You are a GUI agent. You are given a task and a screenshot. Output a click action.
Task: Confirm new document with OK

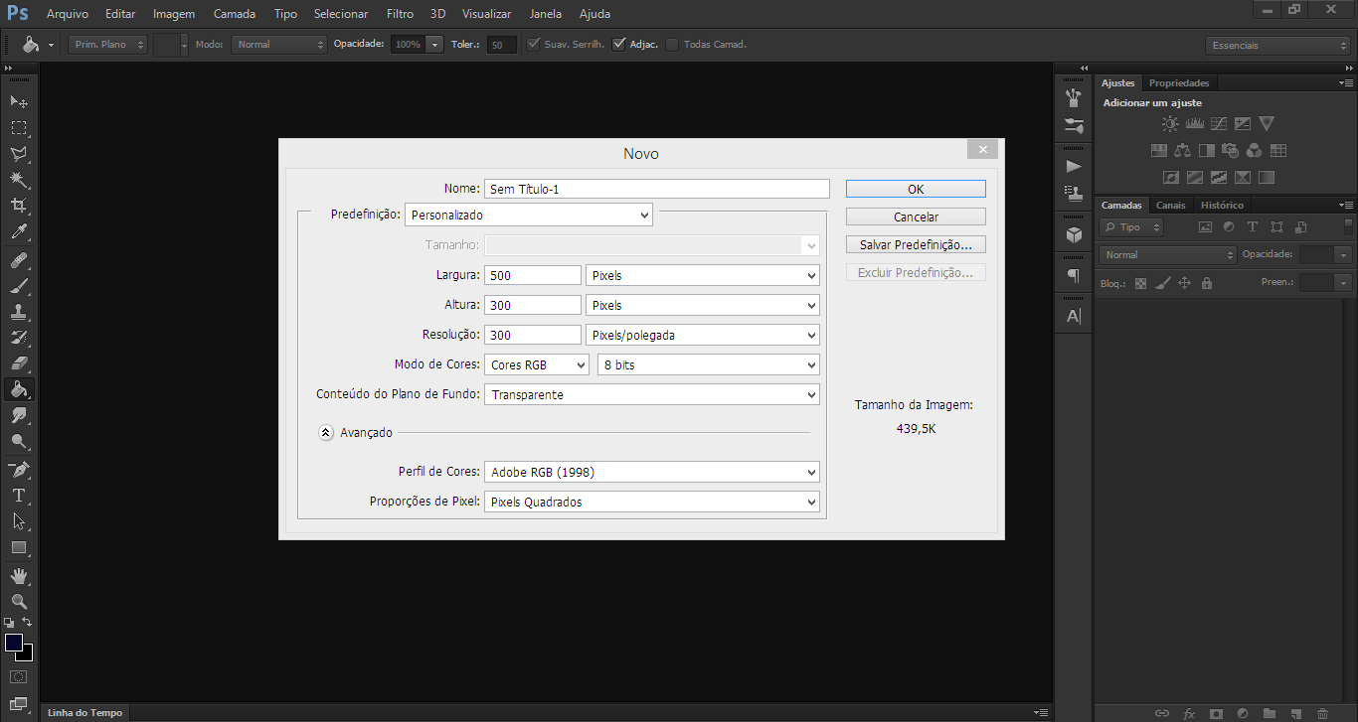(x=916, y=189)
